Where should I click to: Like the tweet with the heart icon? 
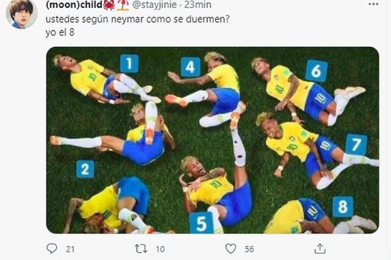[232, 249]
